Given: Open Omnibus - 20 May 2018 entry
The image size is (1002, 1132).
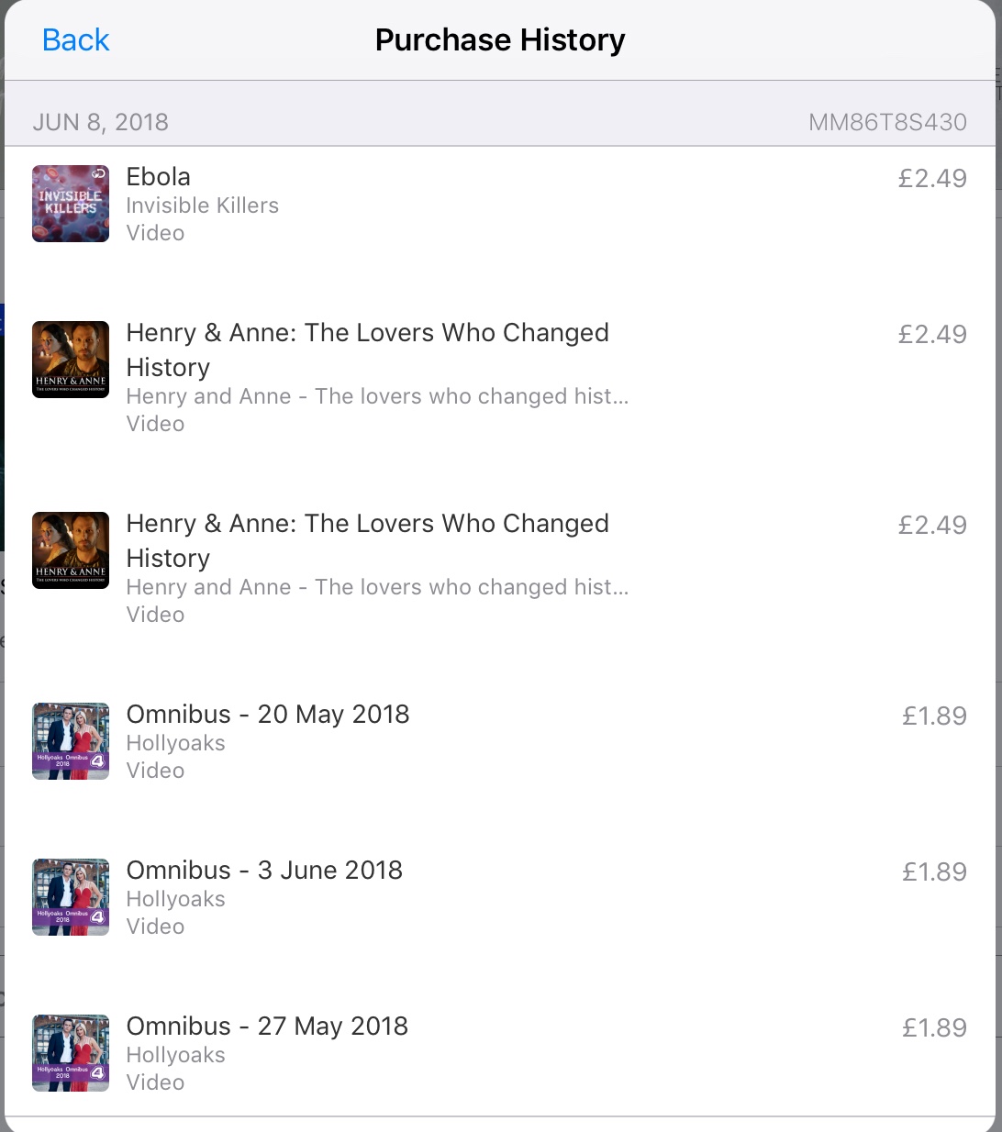Looking at the screenshot, I should (268, 715).
